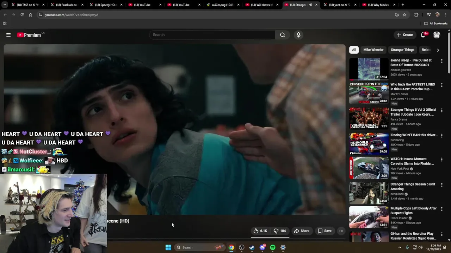Open Chrome apps grid in bookmarks bar
Viewport: 451px width, 253px height.
[x=5, y=24]
